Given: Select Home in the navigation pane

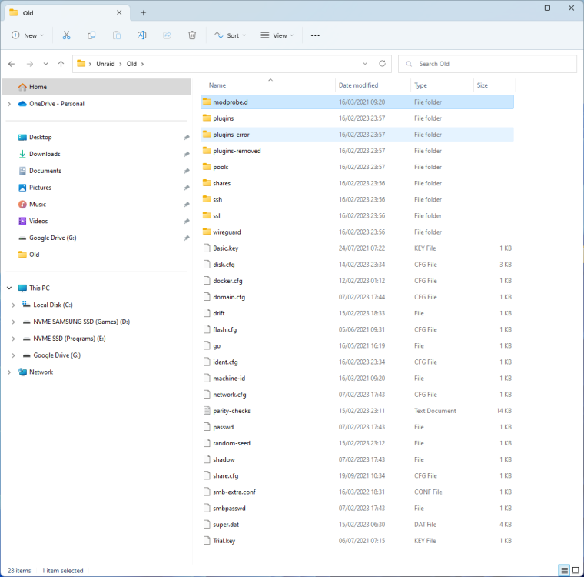Looking at the screenshot, I should (x=97, y=87).
